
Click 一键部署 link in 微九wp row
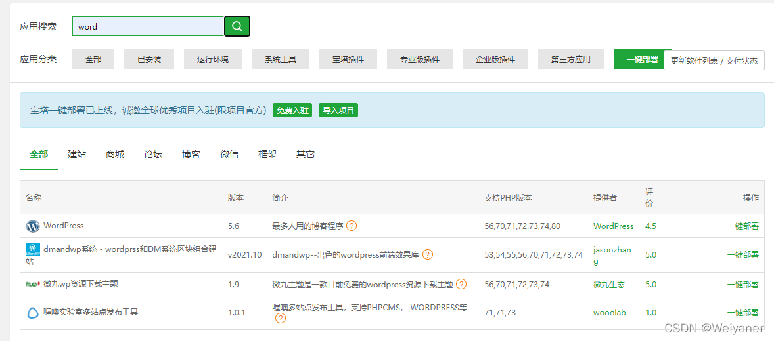click(x=743, y=285)
